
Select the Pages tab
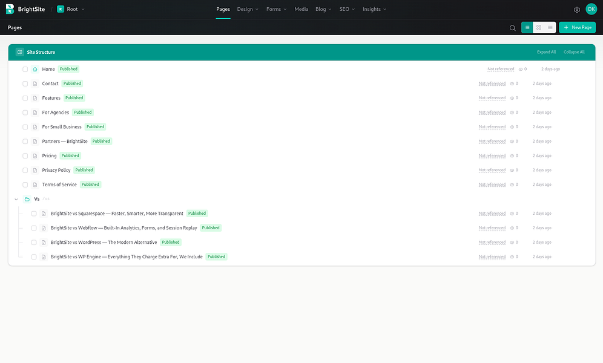pyautogui.click(x=223, y=9)
